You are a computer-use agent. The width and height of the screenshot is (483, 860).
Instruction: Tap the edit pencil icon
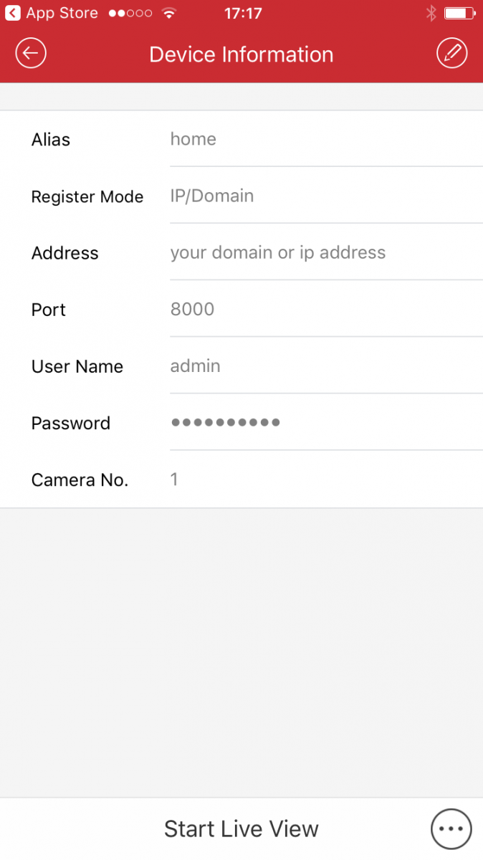coord(451,54)
